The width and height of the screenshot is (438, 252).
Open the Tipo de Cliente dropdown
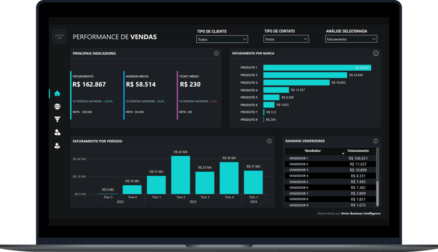[222, 39]
